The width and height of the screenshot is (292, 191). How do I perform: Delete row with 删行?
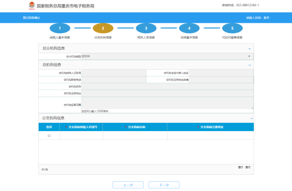pyautogui.click(x=248, y=167)
